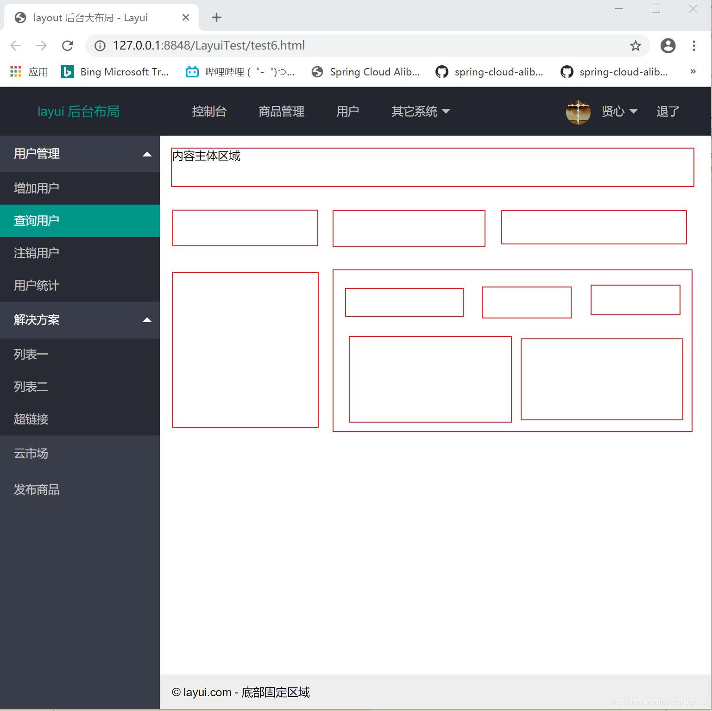Viewport: 712px width, 711px height.
Task: Click the 内容主体区域 text
Action: 206,156
